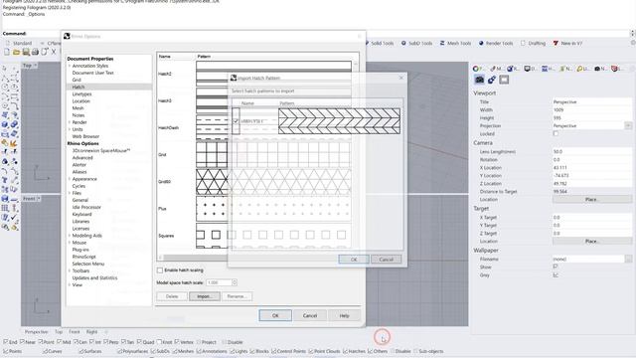Toggle the Hatches selection filter checkbox

coord(346,351)
